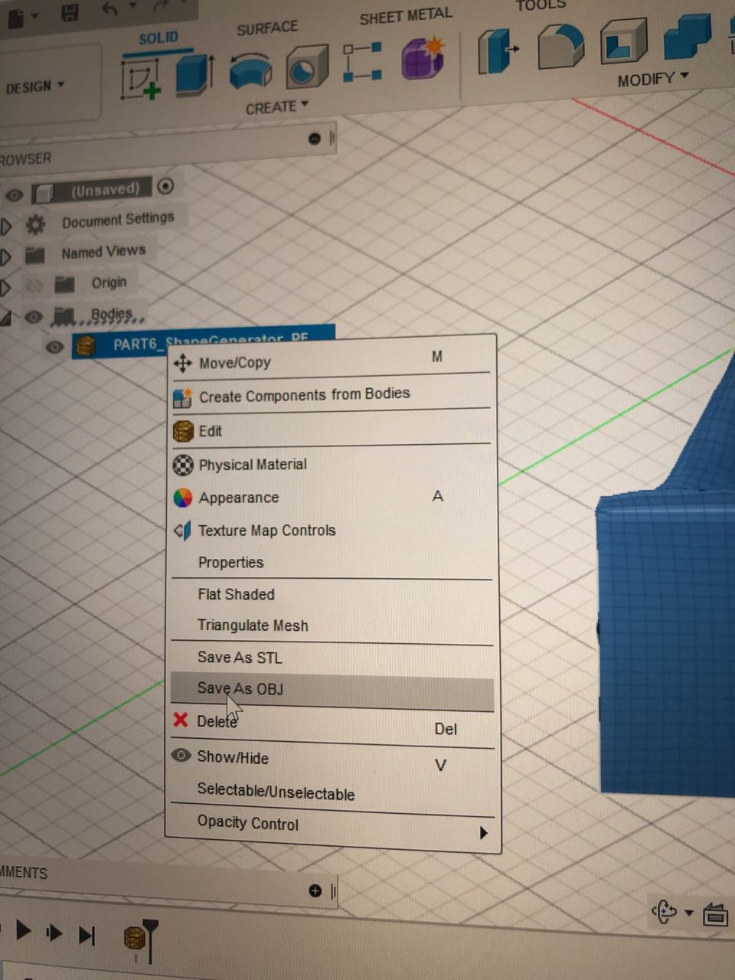This screenshot has width=735, height=980.
Task: Click the timeline Go To End button
Action: click(x=87, y=935)
